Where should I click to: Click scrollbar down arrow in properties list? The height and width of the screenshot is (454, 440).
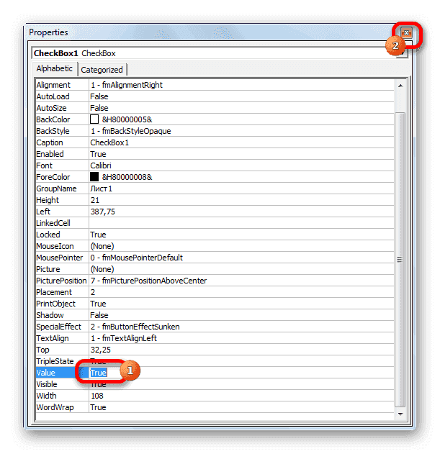pyautogui.click(x=400, y=414)
